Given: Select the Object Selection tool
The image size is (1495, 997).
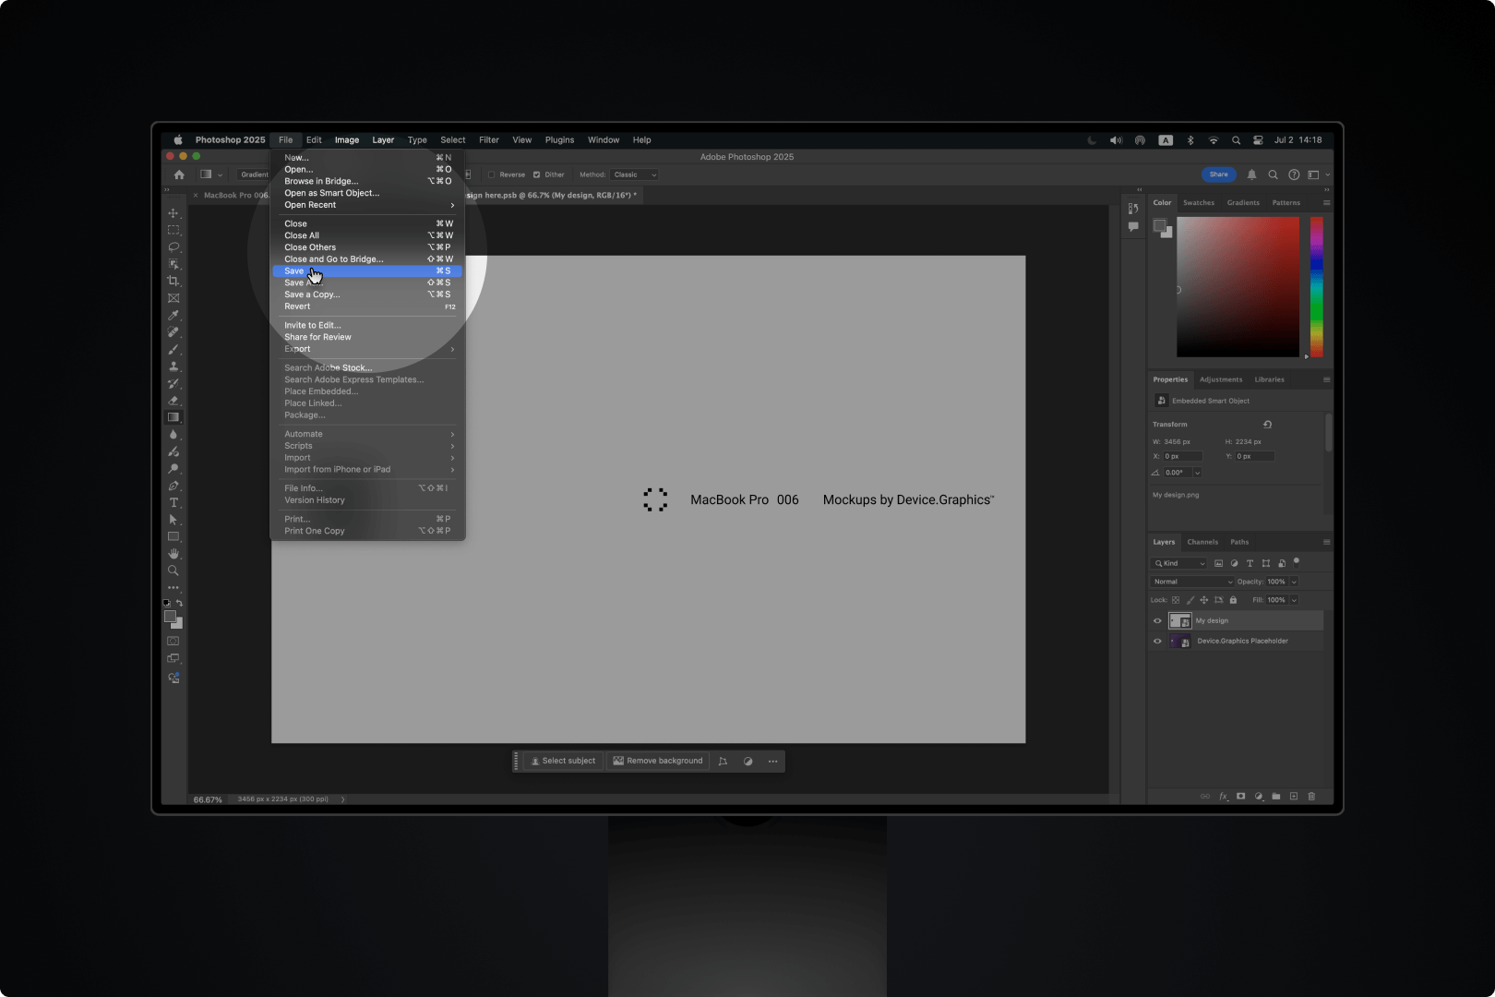Looking at the screenshot, I should pos(173,264).
